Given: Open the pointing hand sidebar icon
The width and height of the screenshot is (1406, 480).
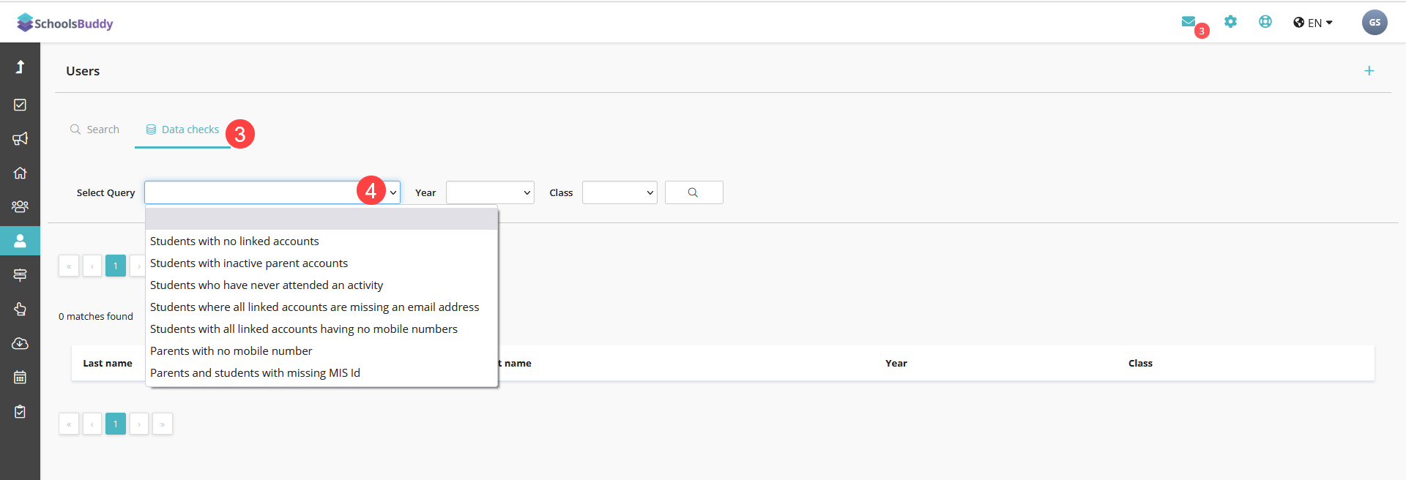Looking at the screenshot, I should click(x=20, y=309).
